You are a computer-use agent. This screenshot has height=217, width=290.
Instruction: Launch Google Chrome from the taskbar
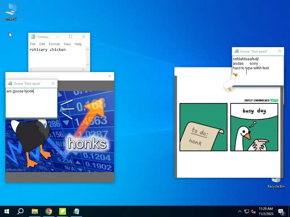click(49, 211)
